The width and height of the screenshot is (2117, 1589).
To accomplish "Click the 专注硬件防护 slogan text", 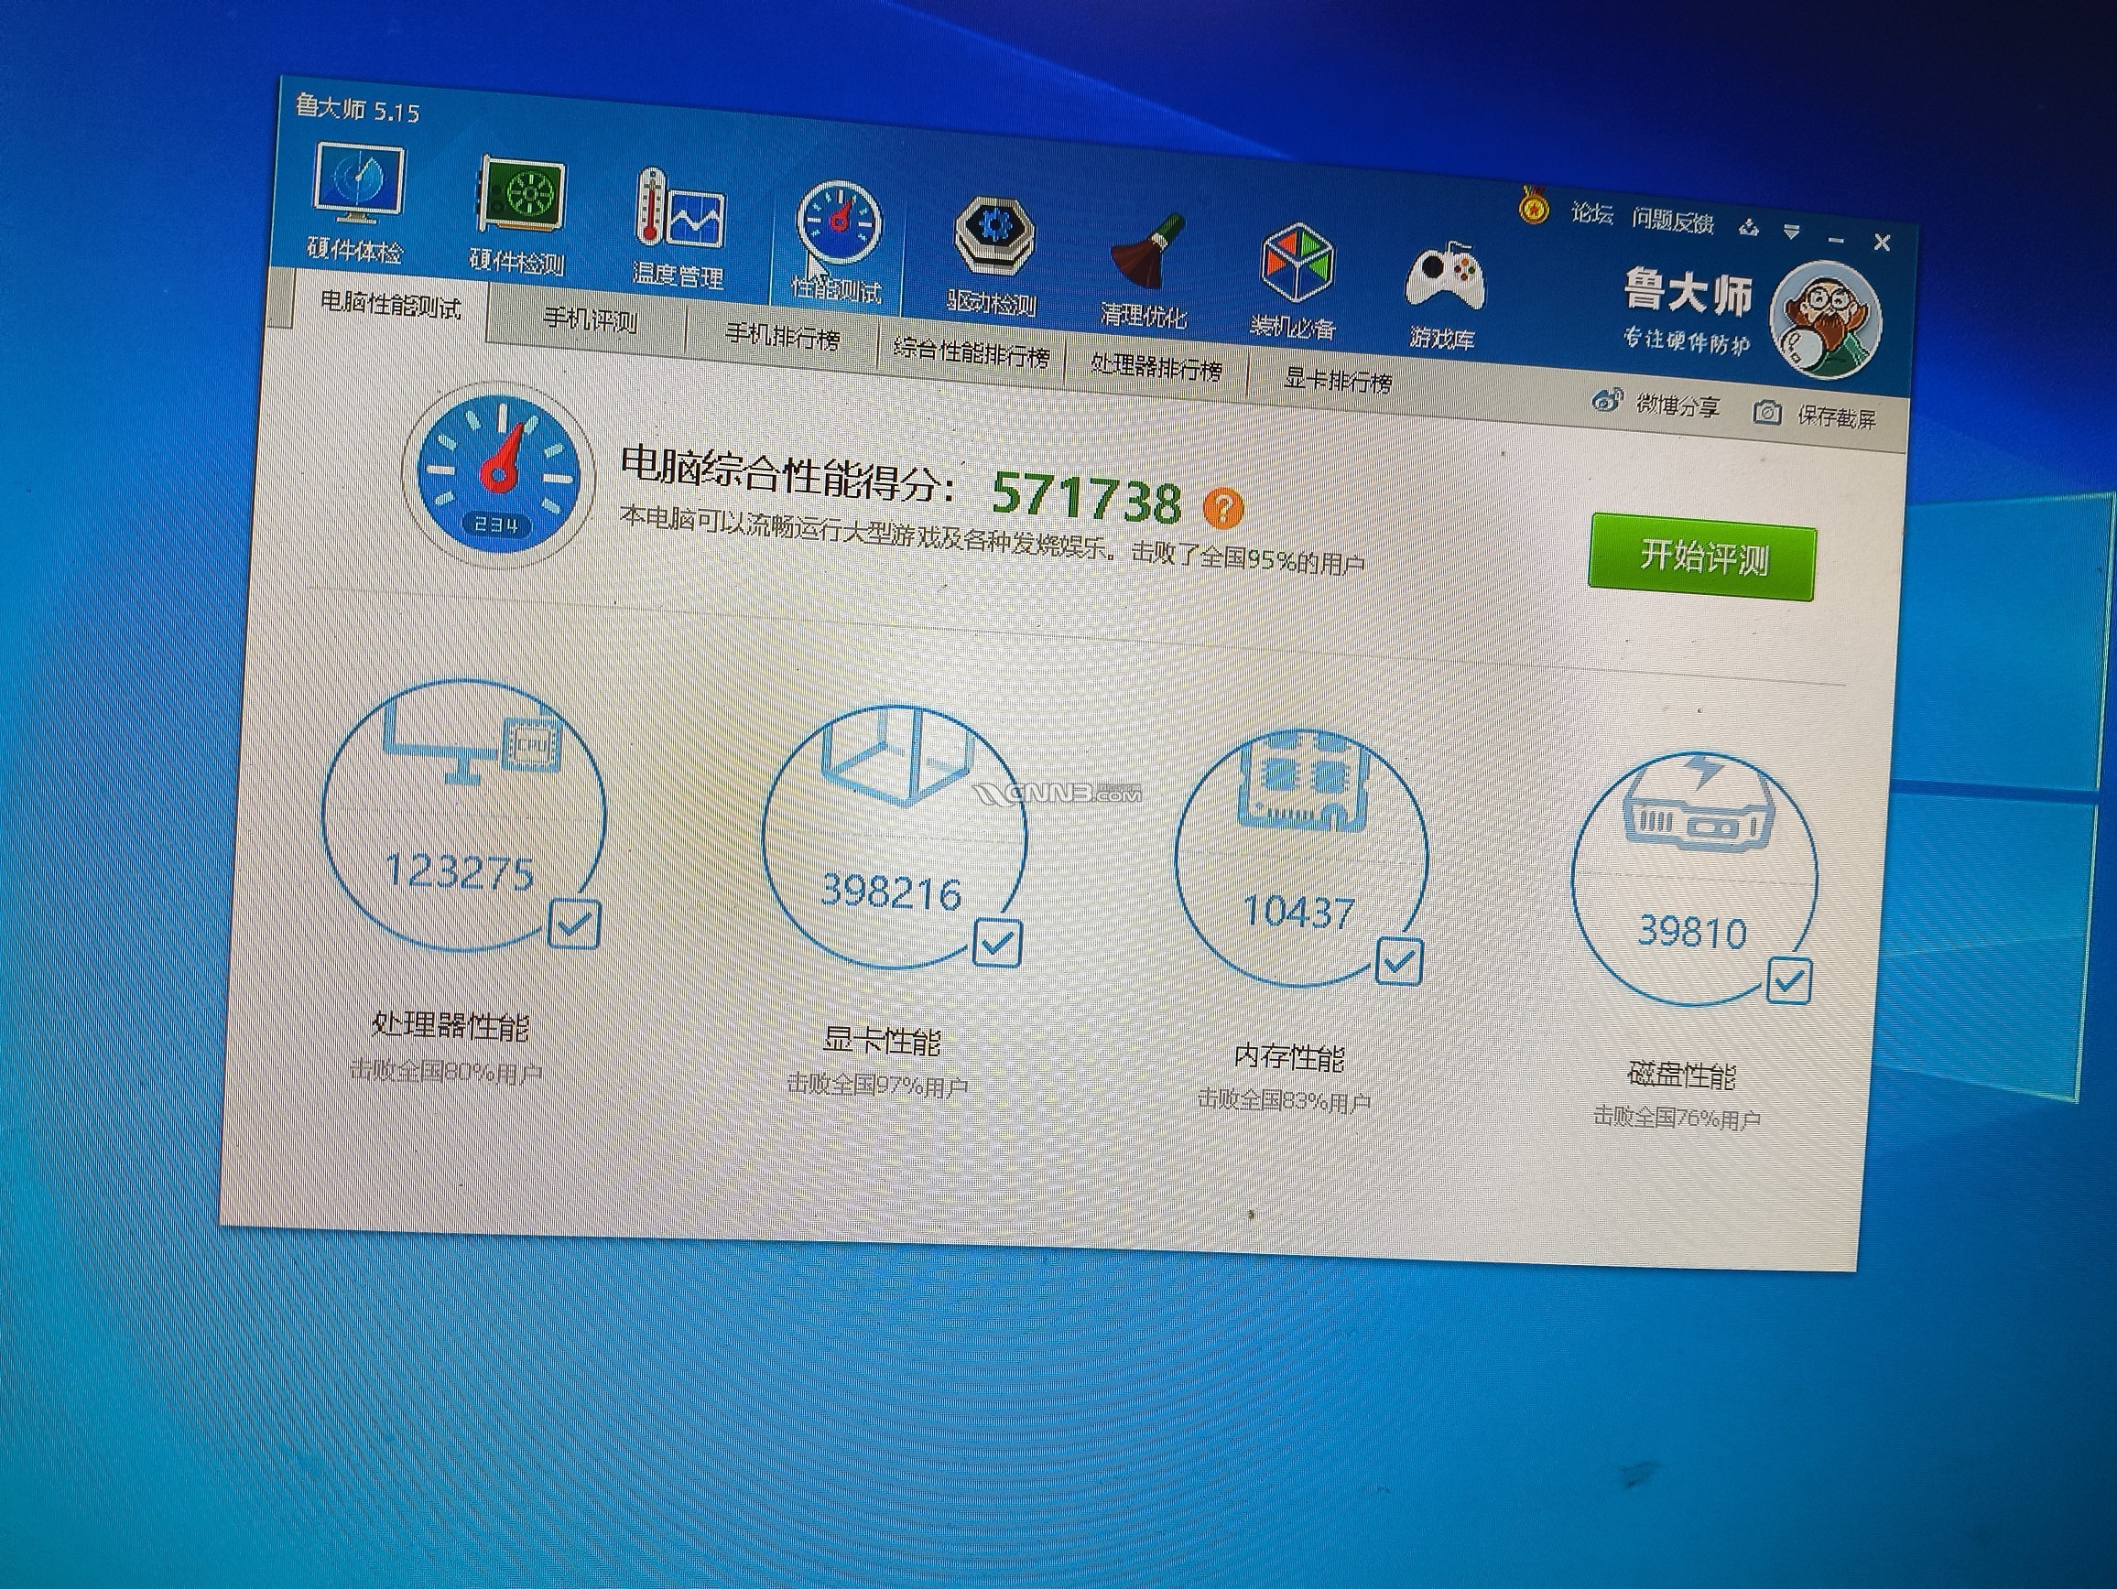I will 1687,340.
